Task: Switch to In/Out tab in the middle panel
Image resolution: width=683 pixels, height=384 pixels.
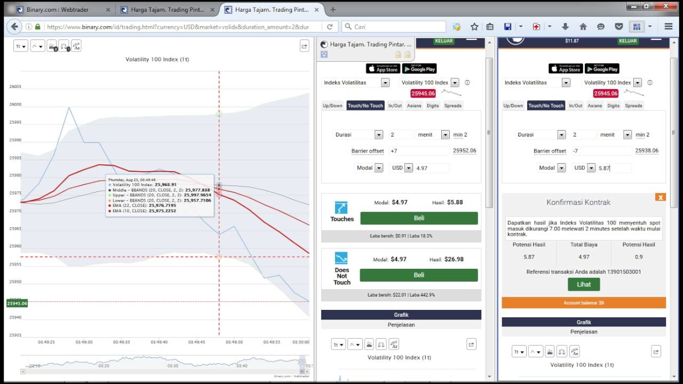Action: click(395, 106)
